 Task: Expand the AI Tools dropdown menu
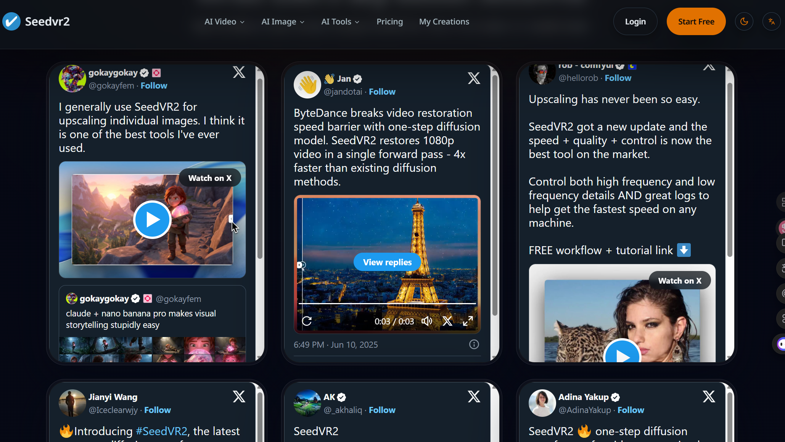click(x=340, y=22)
